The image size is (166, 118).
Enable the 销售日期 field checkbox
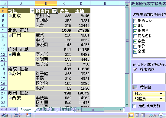coord(135,21)
